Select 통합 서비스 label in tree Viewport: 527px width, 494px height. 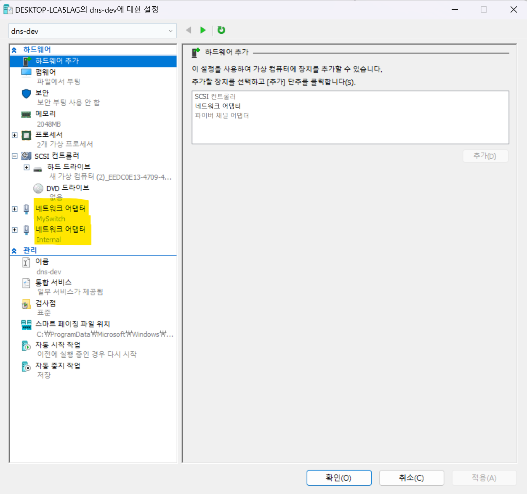pos(53,282)
